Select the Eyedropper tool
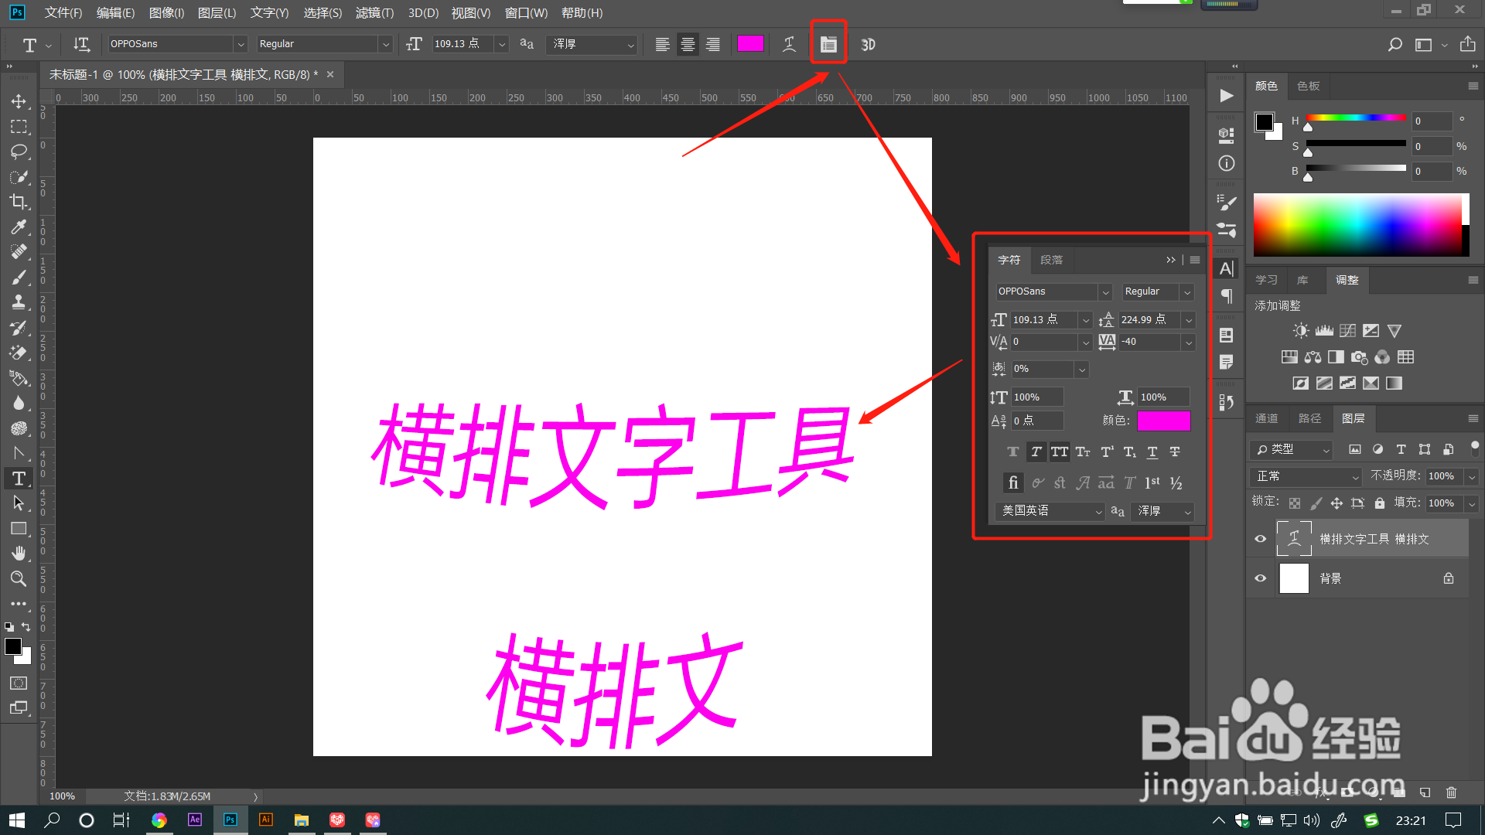The width and height of the screenshot is (1485, 835). click(19, 227)
